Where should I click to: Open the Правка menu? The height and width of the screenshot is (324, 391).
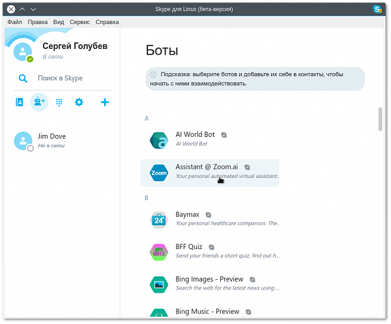tap(37, 22)
